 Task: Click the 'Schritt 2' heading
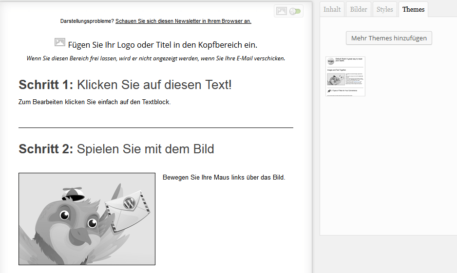pos(116,149)
